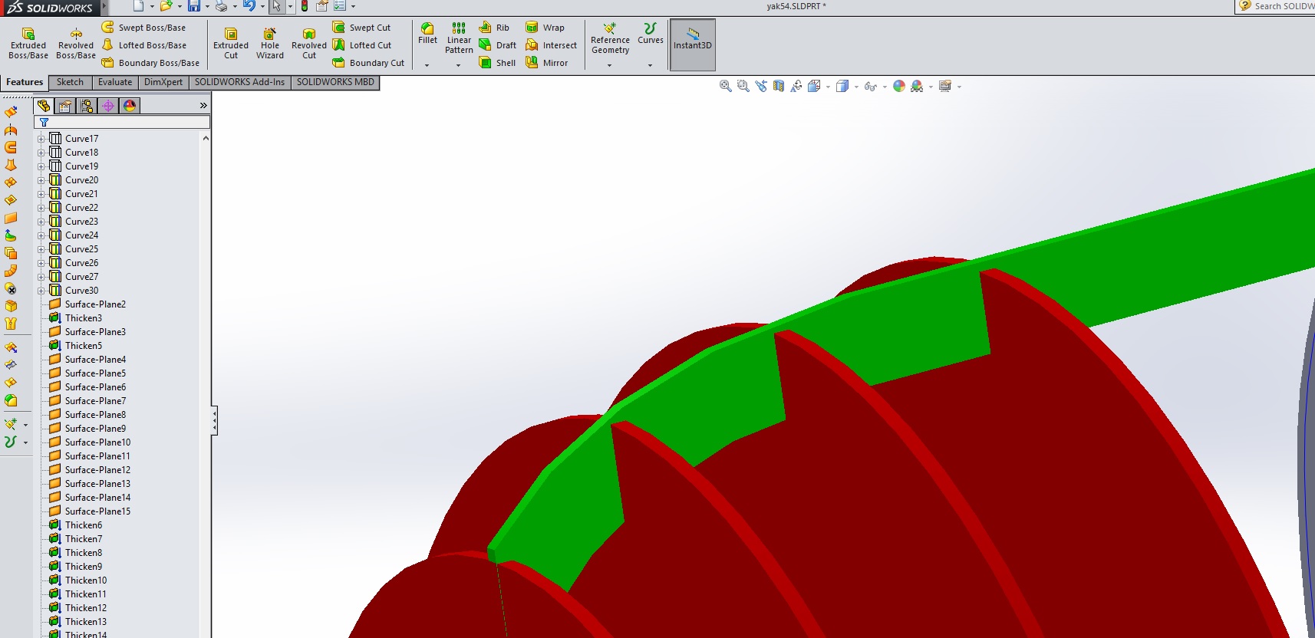Screen dimensions: 1315x638
Task: Choose the Lofted Boss/Base feature
Action: point(144,45)
